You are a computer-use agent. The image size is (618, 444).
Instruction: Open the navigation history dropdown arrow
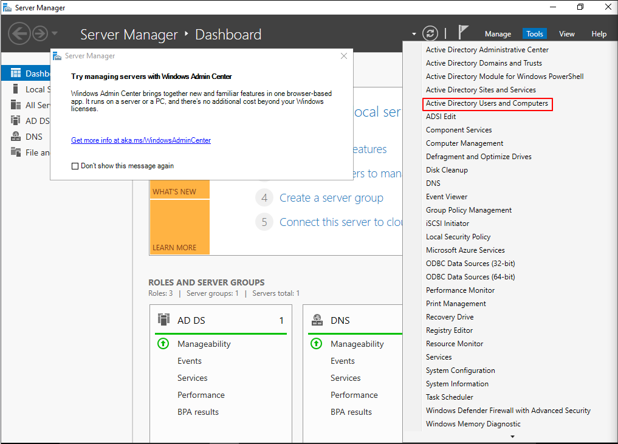pos(55,33)
